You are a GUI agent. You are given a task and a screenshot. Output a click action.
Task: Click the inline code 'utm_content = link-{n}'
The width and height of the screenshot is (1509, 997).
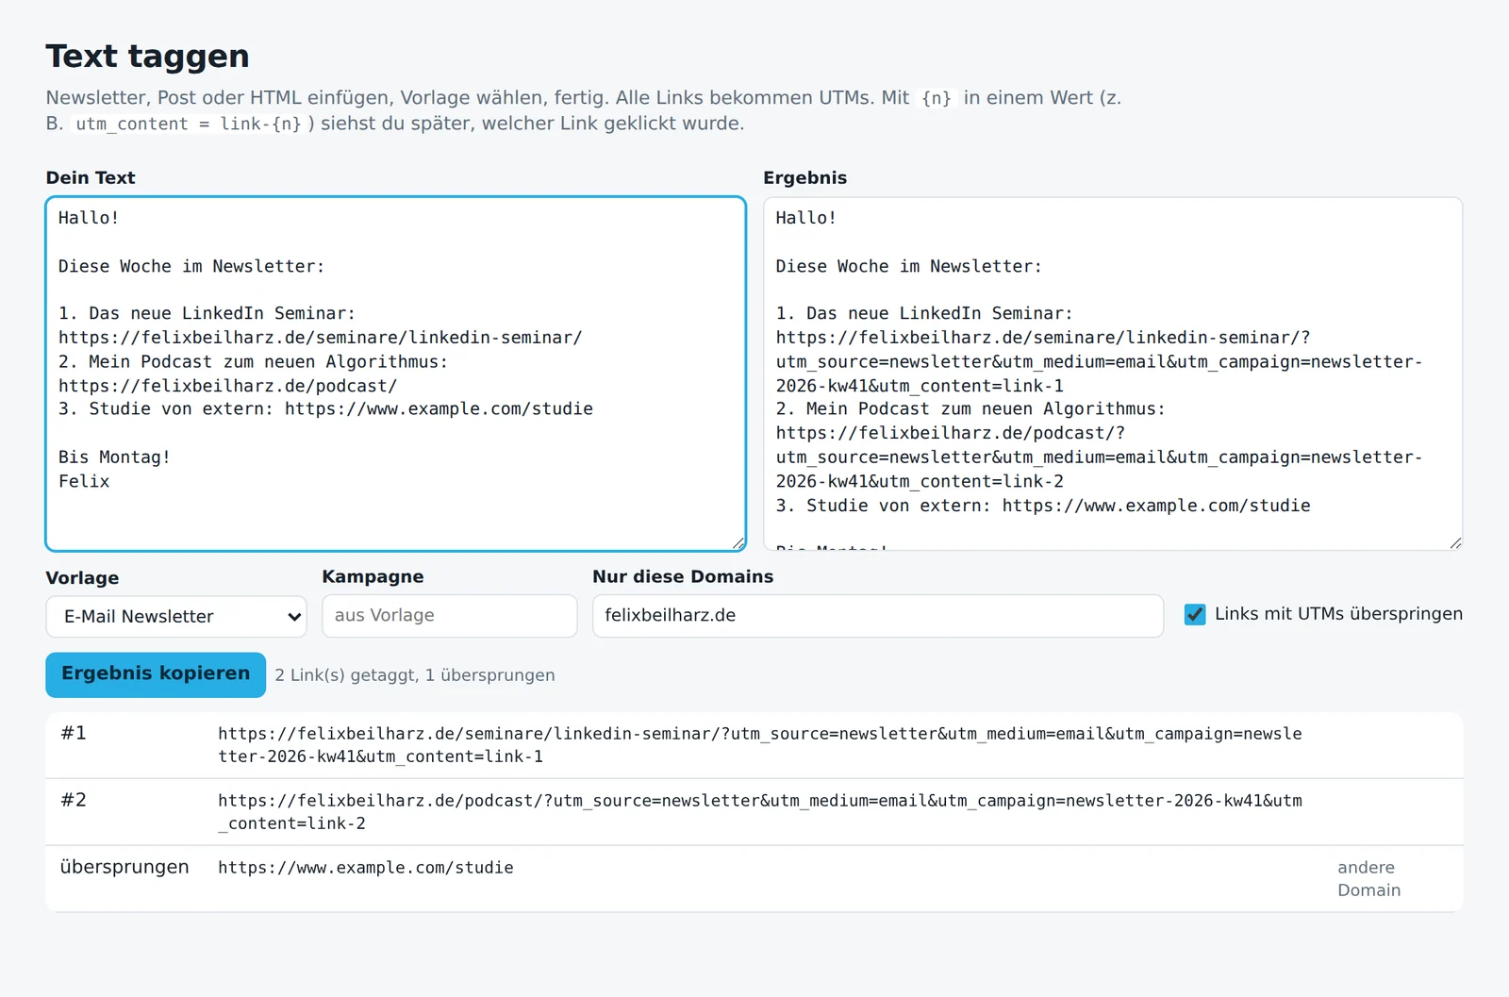click(x=189, y=124)
